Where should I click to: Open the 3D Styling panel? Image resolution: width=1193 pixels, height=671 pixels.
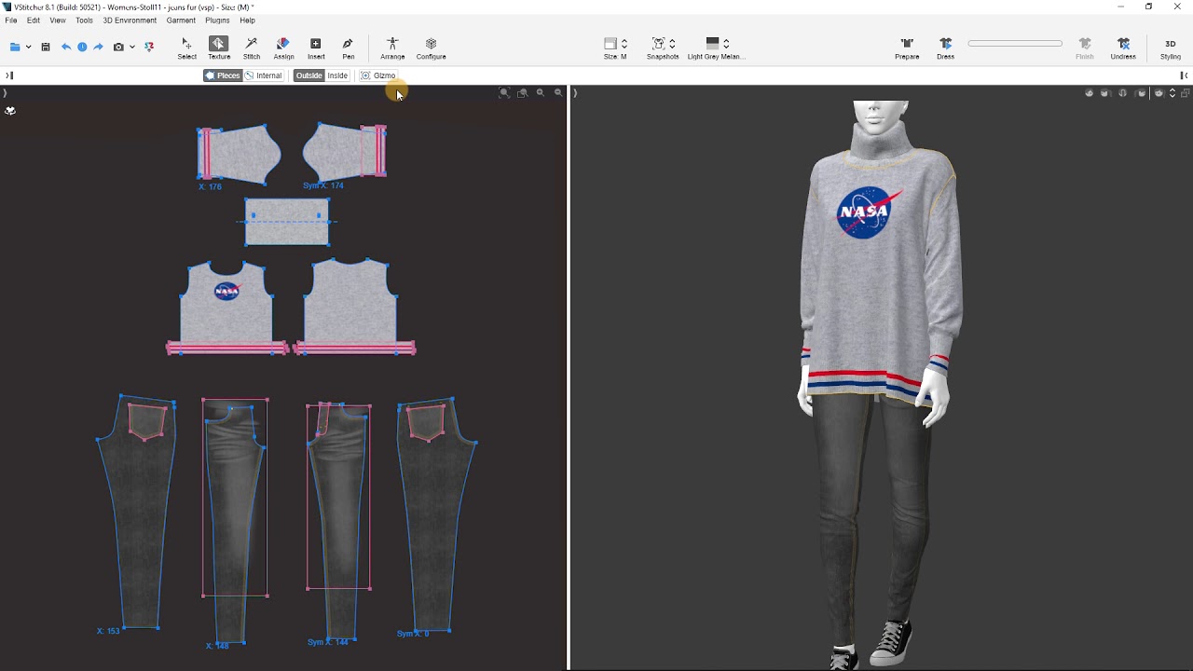click(1171, 48)
